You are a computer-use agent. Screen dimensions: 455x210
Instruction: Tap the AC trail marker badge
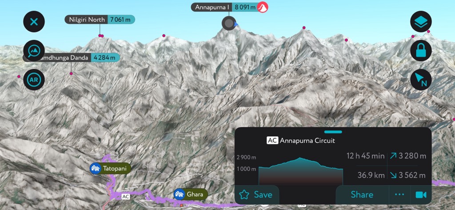point(126,197)
